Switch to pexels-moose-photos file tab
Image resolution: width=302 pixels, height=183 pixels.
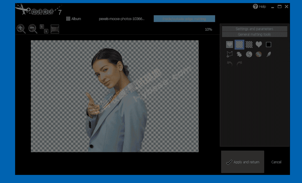tap(121, 19)
